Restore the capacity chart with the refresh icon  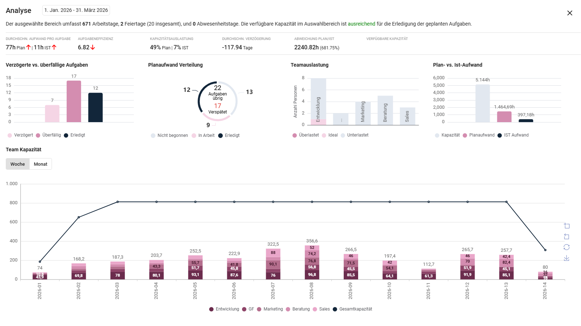tap(567, 247)
